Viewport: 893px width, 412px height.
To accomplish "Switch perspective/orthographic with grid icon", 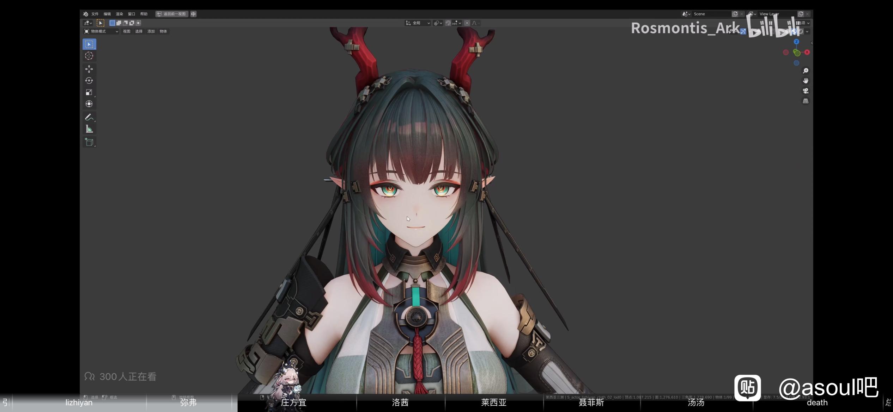I will click(x=806, y=101).
